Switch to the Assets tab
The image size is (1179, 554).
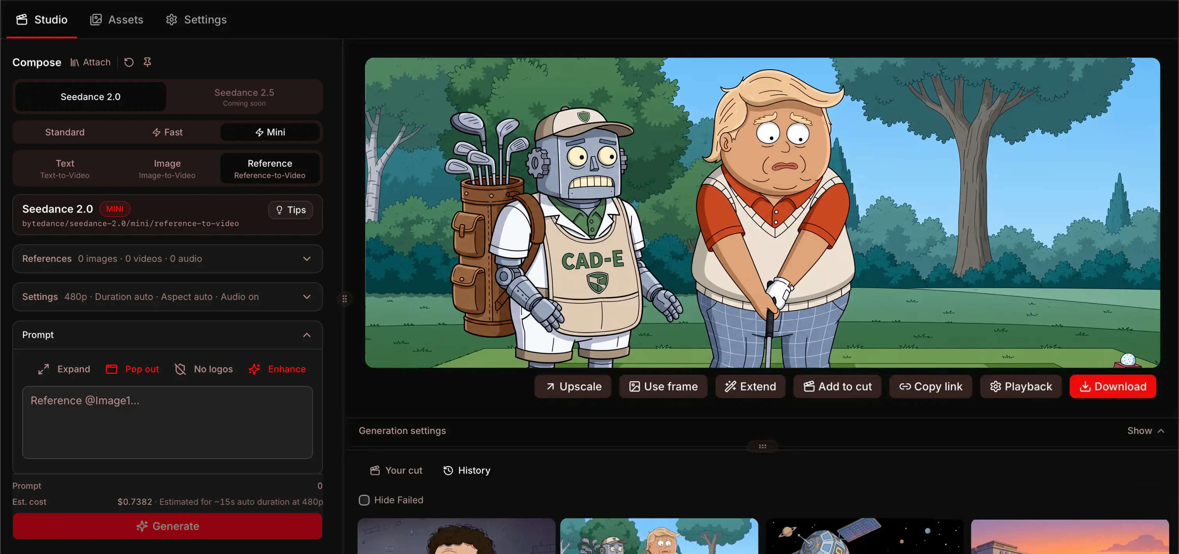[117, 19]
